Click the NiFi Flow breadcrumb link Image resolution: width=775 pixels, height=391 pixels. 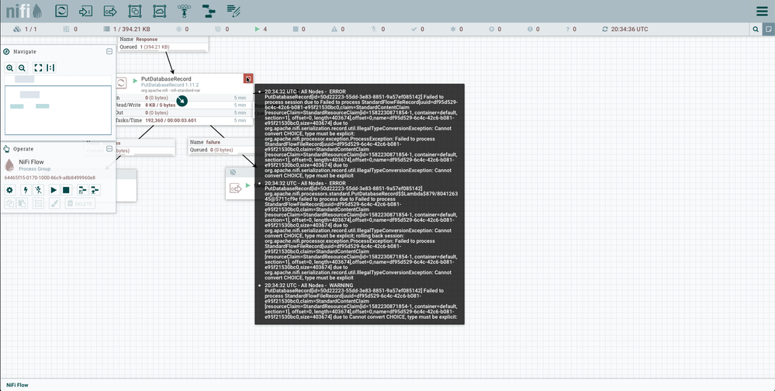[x=17, y=385]
